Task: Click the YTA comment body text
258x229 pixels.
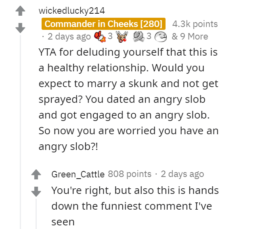Action: [x=128, y=99]
